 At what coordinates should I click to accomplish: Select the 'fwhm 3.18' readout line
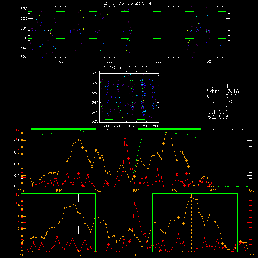(223, 91)
